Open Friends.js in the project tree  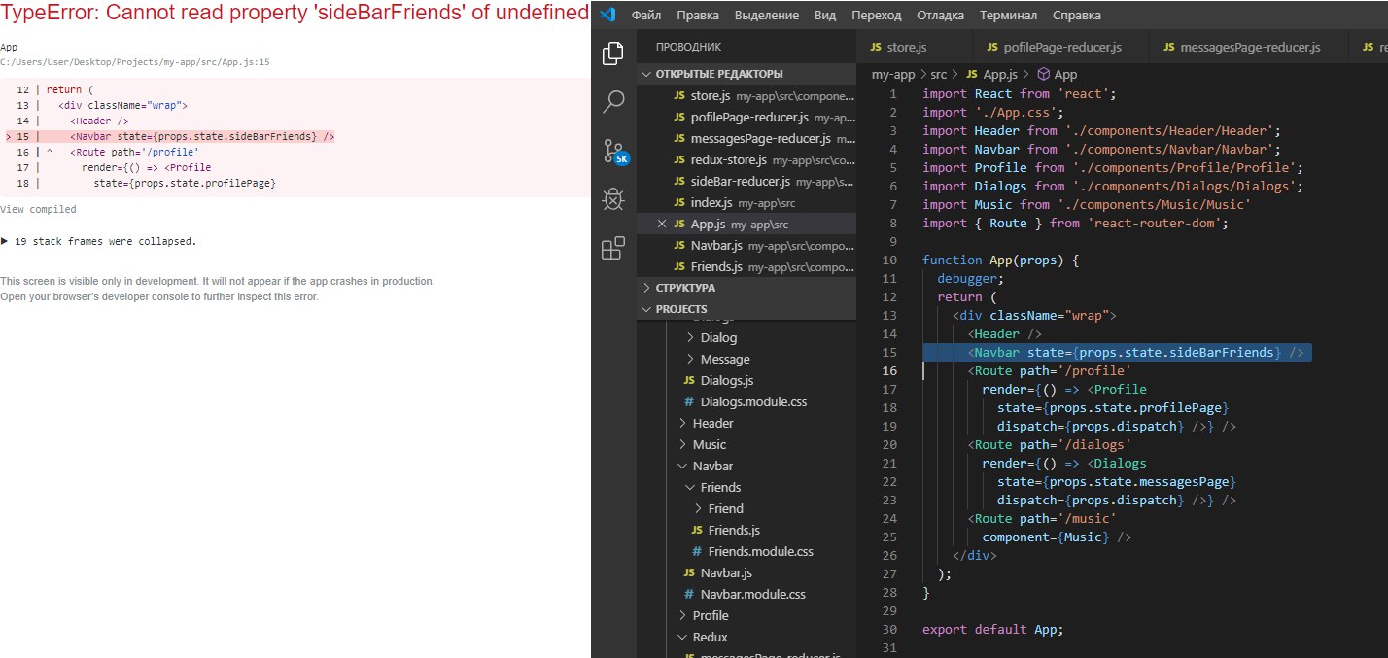click(x=734, y=530)
